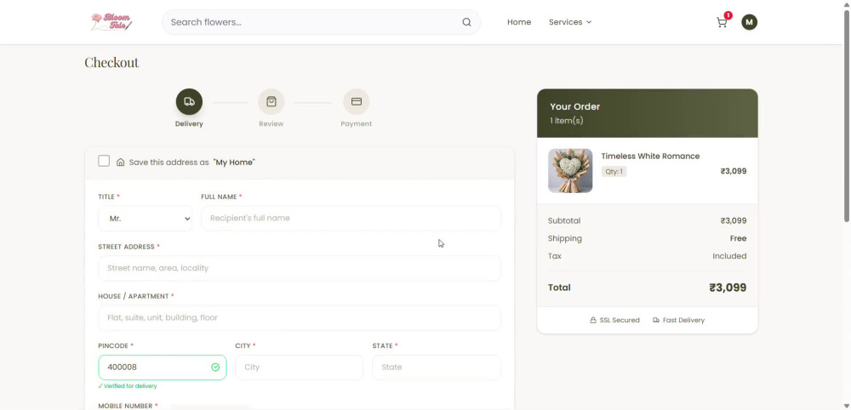Click the Fast Delivery truck icon
This screenshot has width=851, height=410.
(x=656, y=321)
